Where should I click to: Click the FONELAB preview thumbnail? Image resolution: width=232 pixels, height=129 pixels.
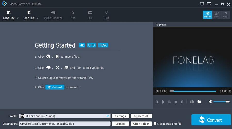(x=192, y=57)
